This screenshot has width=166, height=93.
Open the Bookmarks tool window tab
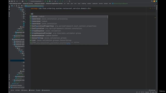[9, 85]
